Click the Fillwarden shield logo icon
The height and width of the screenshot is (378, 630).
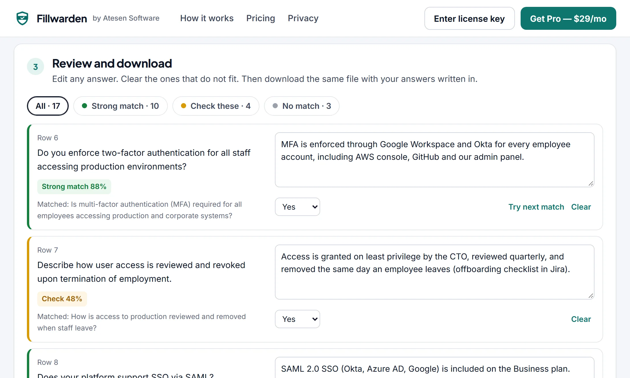[x=22, y=18]
